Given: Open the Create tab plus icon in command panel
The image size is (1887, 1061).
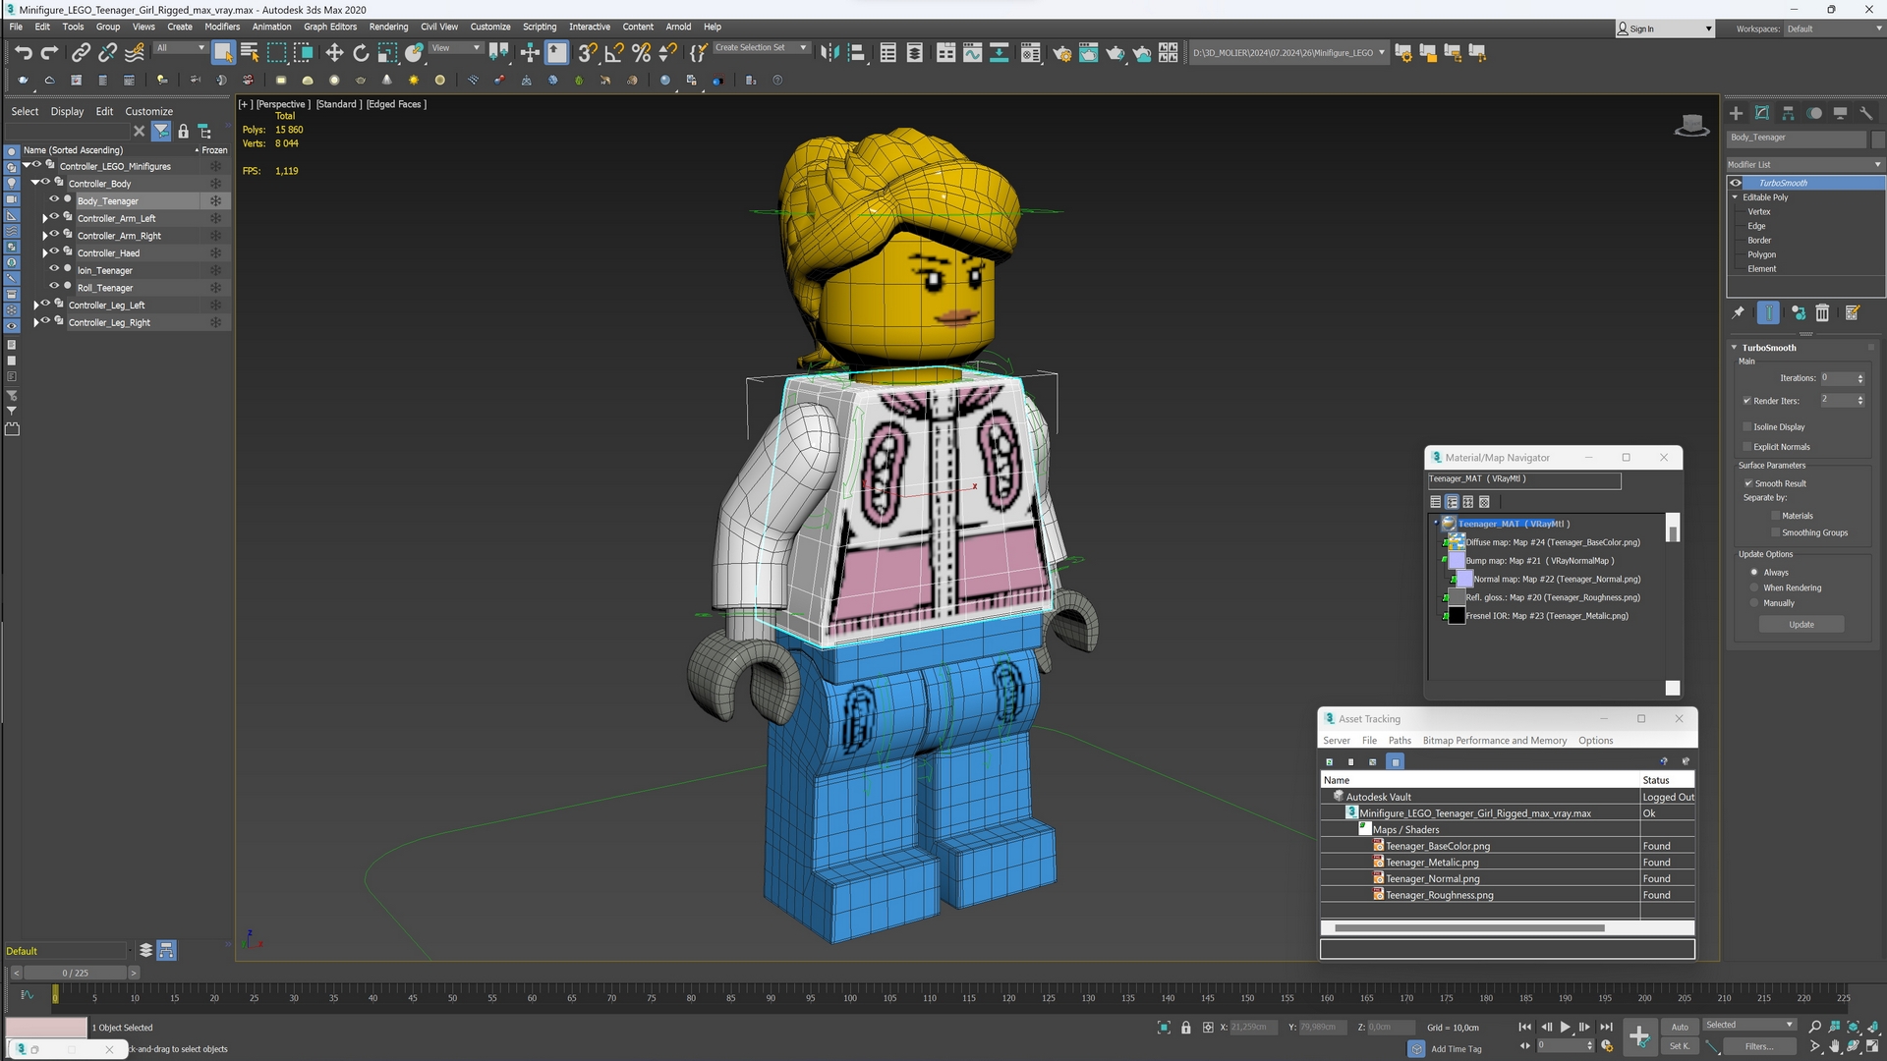Looking at the screenshot, I should 1736,113.
